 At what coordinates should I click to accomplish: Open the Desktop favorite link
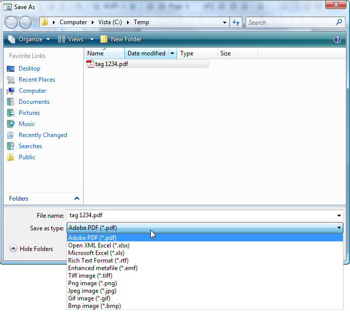[29, 69]
